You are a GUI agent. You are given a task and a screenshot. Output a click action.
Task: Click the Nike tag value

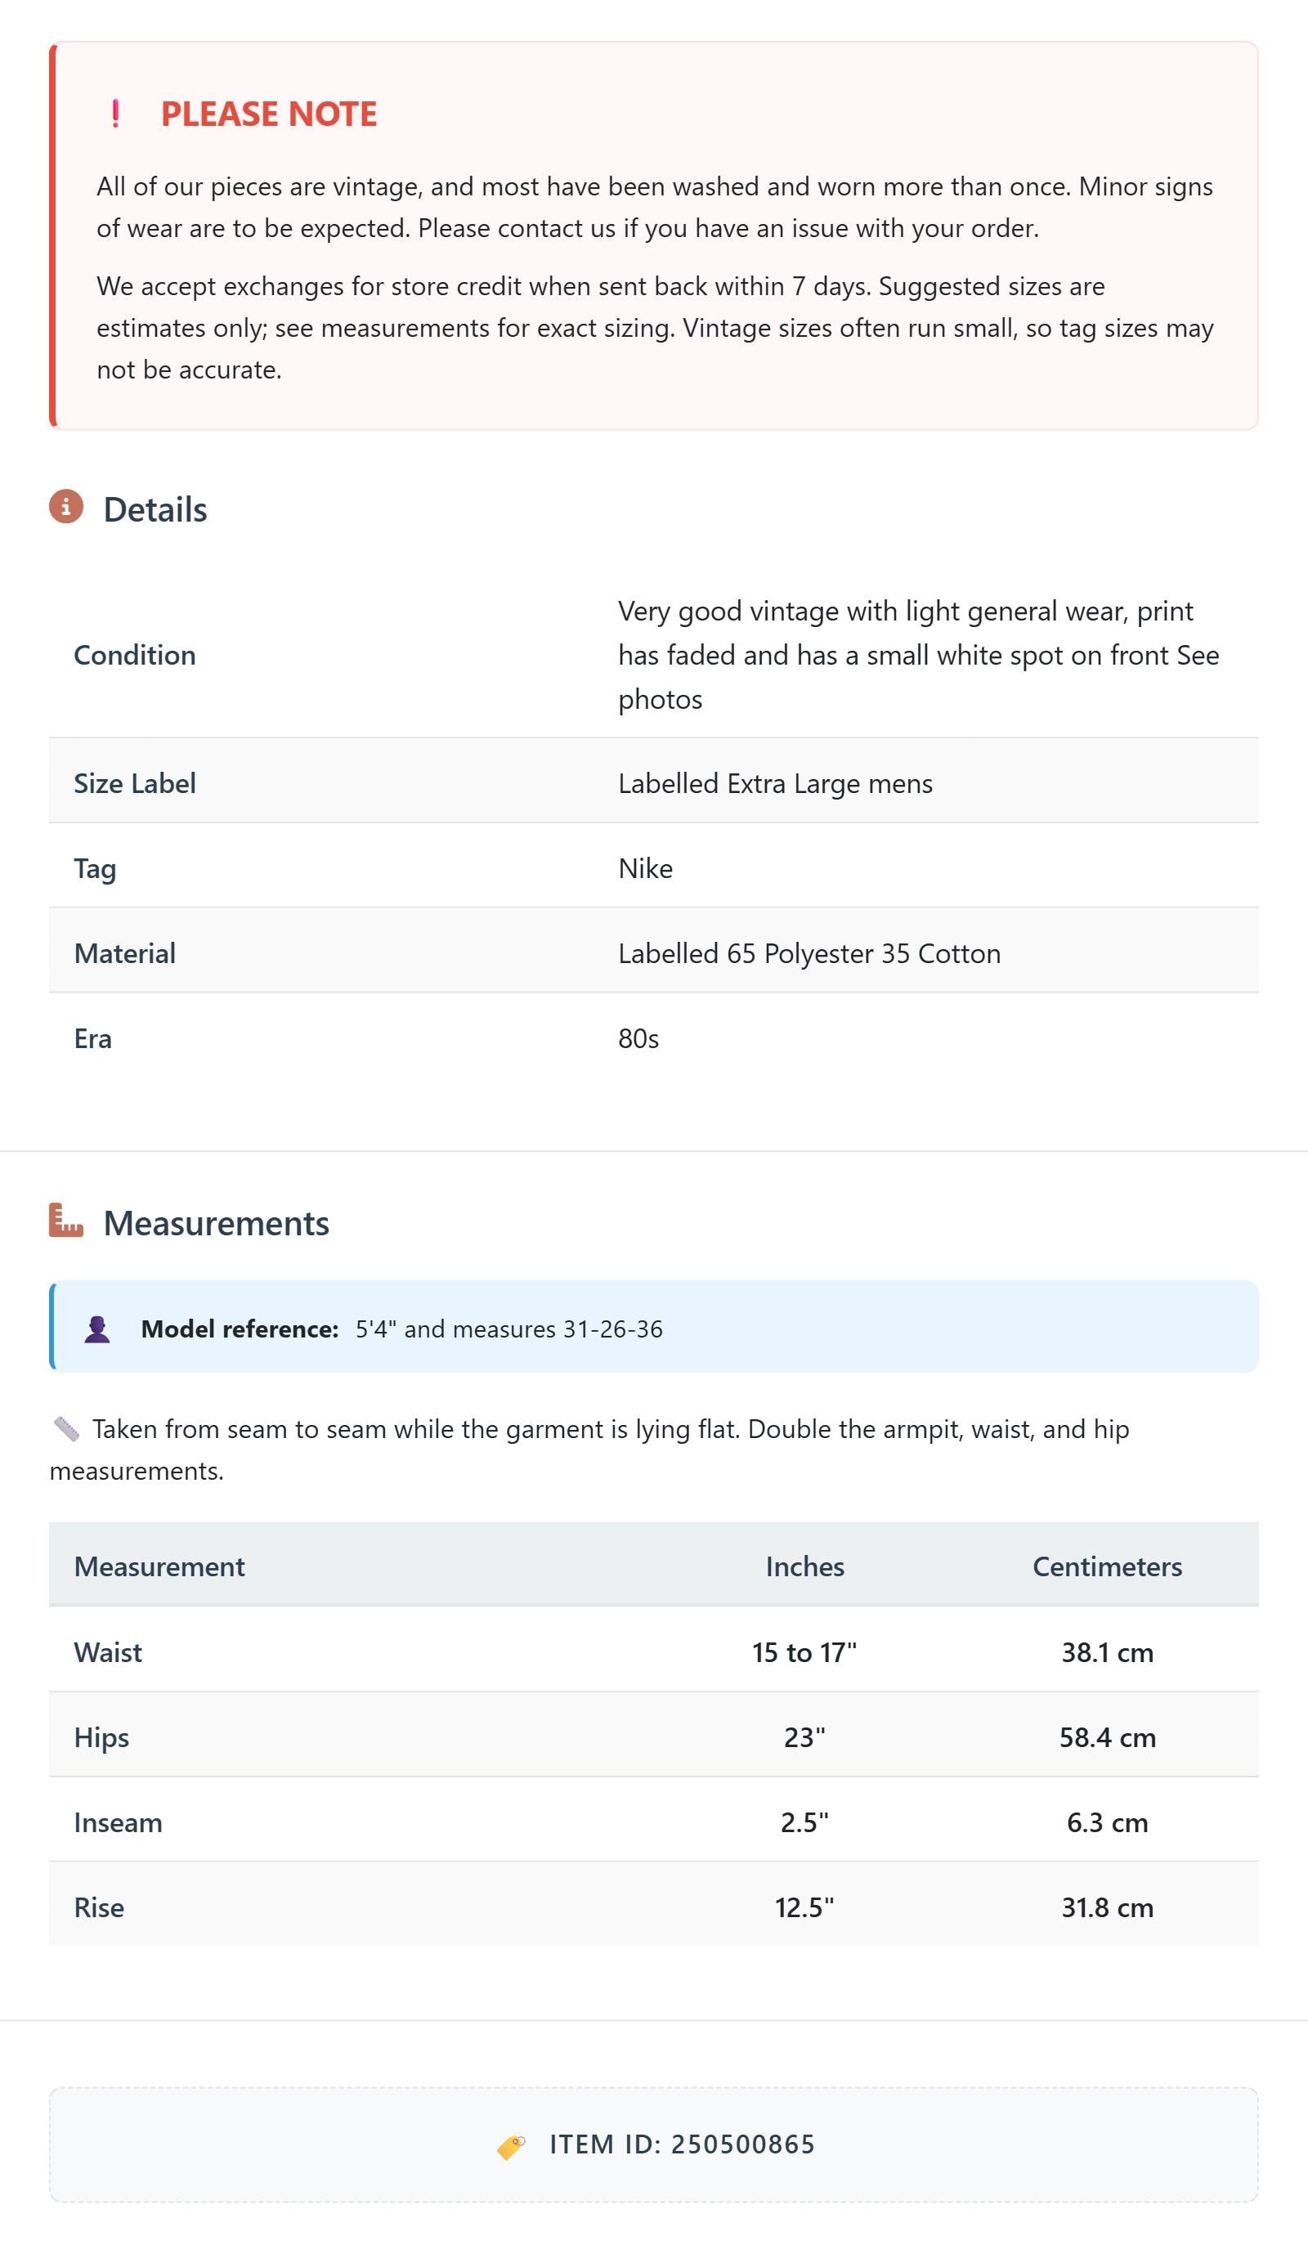(x=646, y=868)
